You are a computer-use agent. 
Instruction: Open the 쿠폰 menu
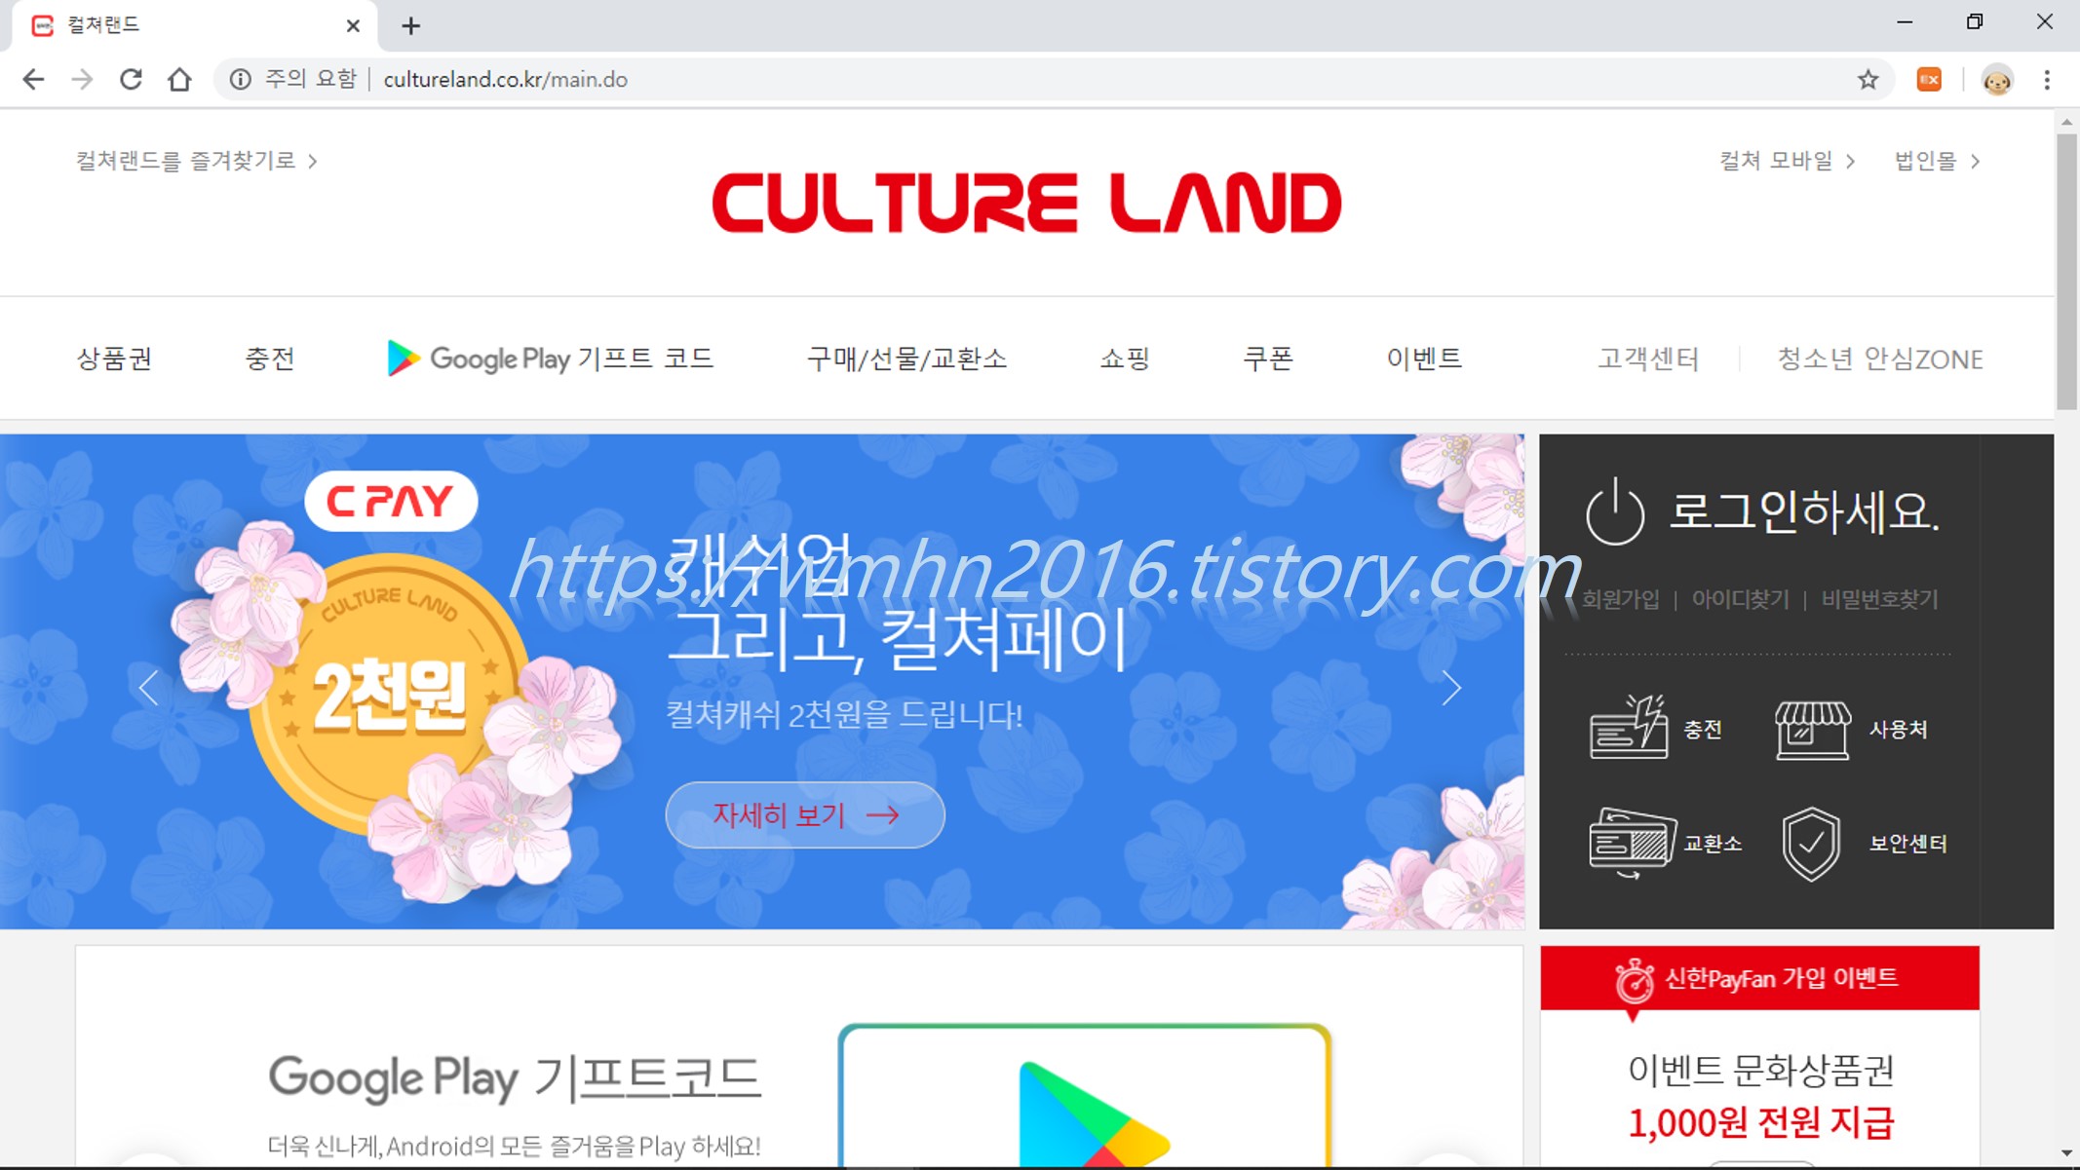[1268, 359]
